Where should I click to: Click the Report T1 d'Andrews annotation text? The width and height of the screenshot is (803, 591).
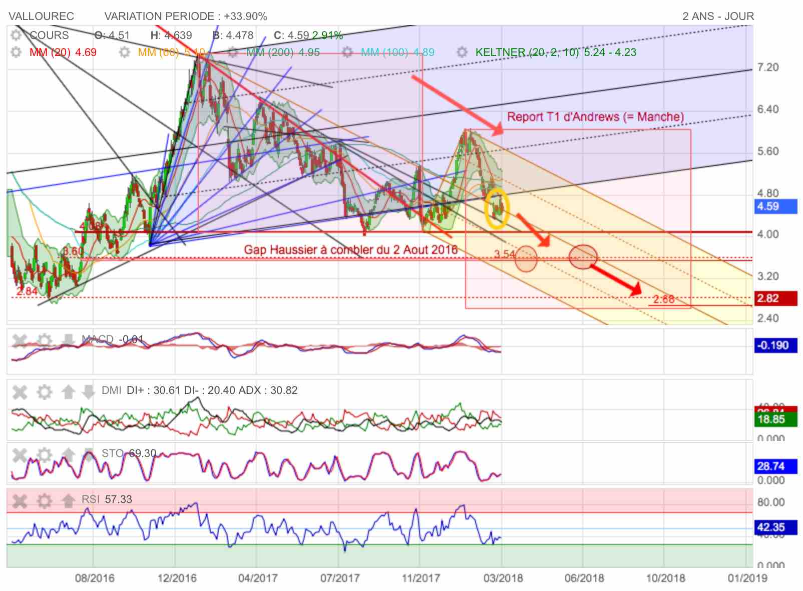point(596,117)
